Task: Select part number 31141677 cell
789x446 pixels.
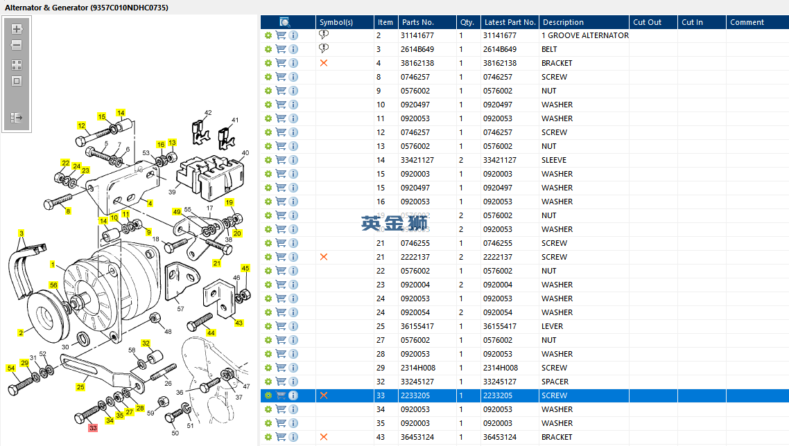Action: (x=417, y=35)
